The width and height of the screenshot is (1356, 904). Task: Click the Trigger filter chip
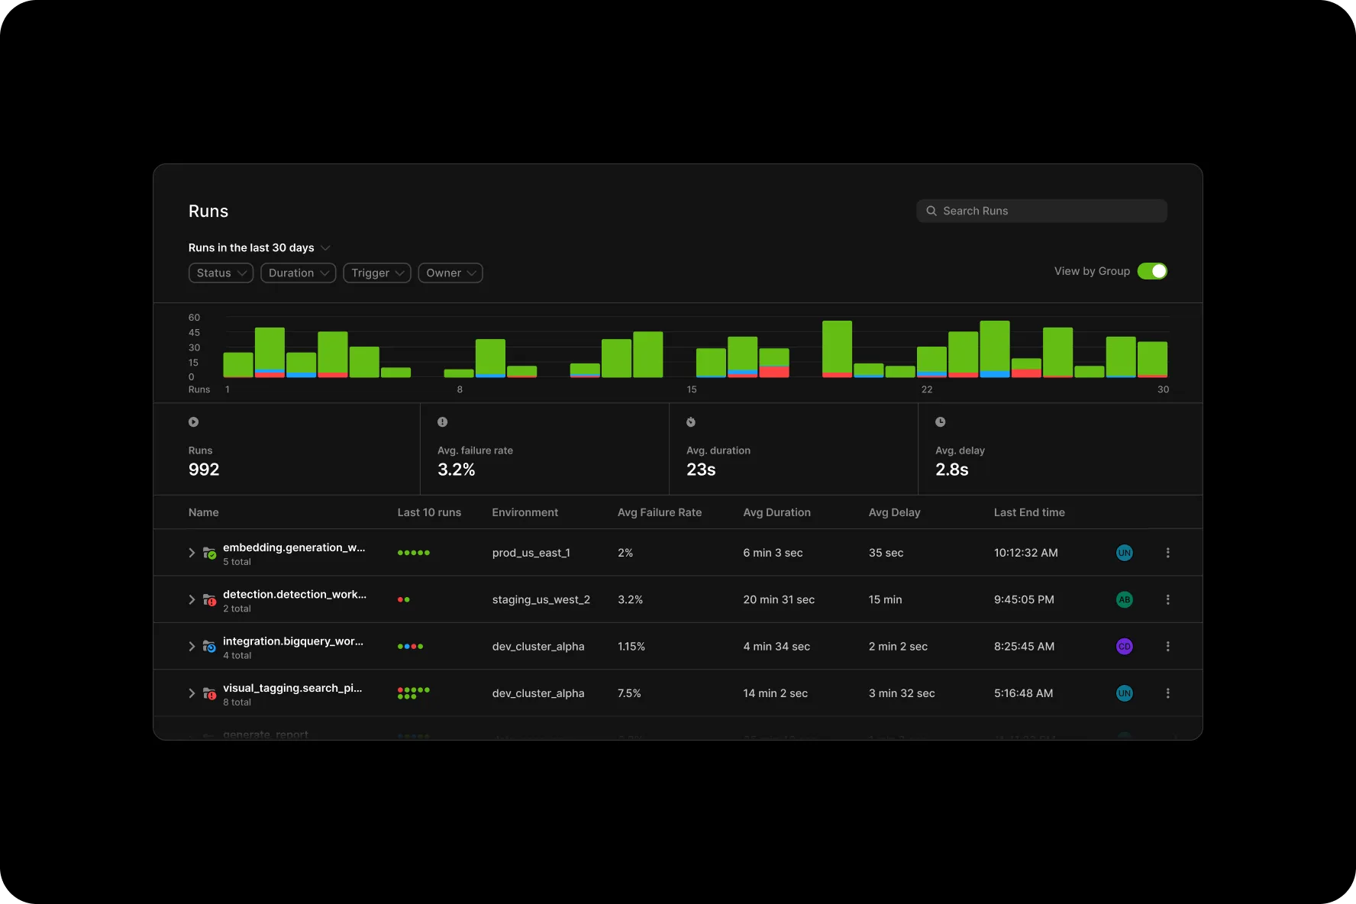click(376, 273)
